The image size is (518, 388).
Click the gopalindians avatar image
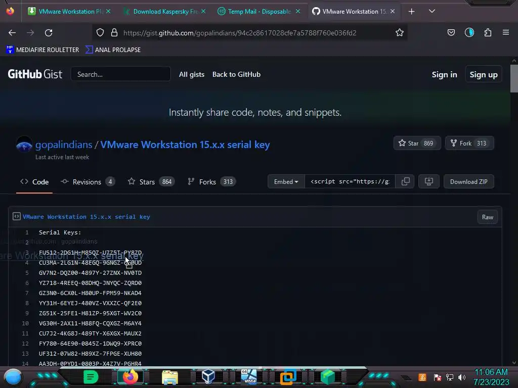[x=24, y=144]
